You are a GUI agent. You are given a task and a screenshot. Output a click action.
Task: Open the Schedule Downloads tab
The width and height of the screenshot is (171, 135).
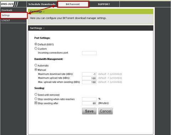42,4
